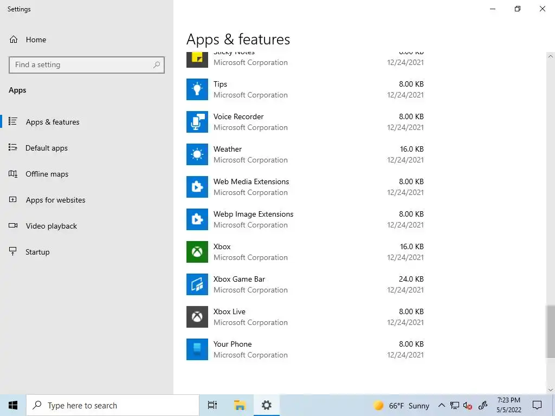Select the Xbox Game Bar name
555x416 pixels.
click(239, 279)
